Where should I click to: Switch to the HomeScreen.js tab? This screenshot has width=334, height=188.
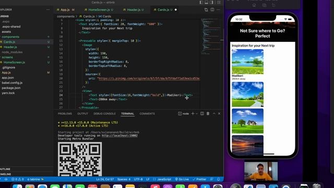99,10
